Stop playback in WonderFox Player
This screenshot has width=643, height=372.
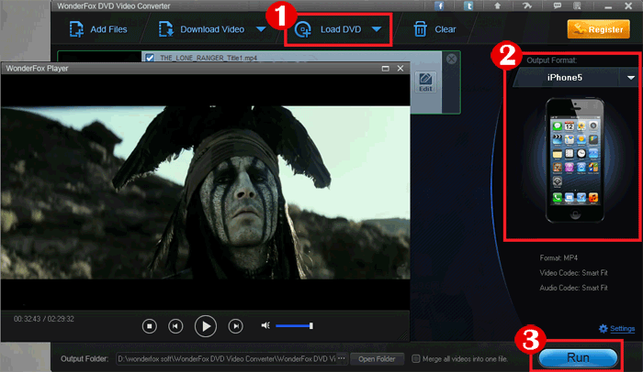click(x=149, y=326)
